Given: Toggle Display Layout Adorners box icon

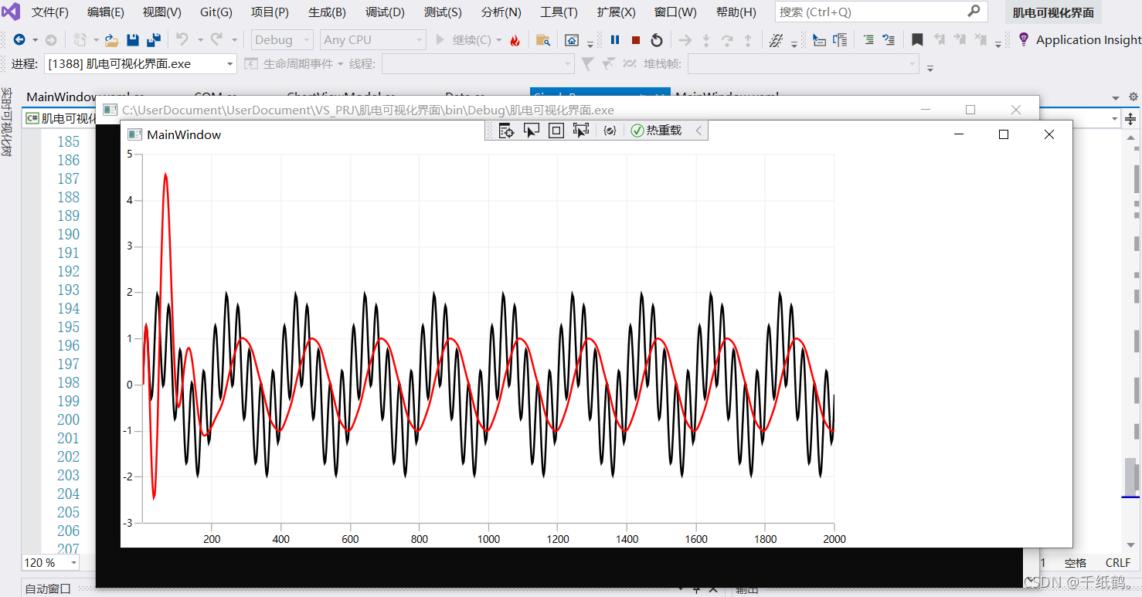Looking at the screenshot, I should click(x=556, y=131).
